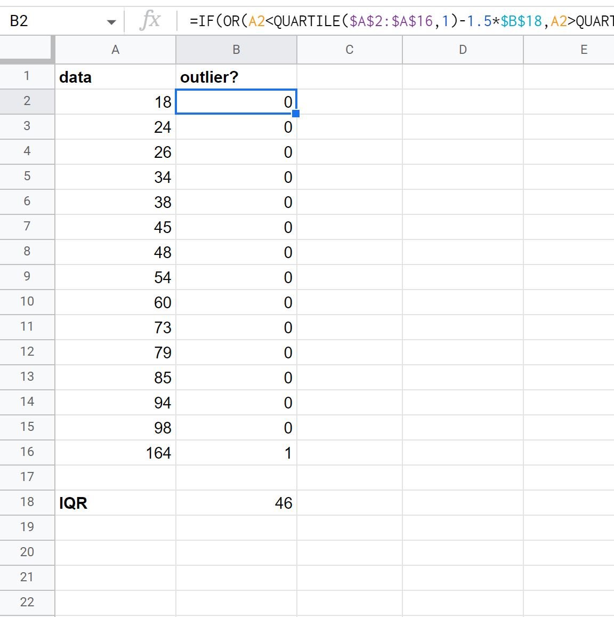Viewport: 614px width, 617px height.
Task: Select the outlier value in row 15
Action: (236, 427)
